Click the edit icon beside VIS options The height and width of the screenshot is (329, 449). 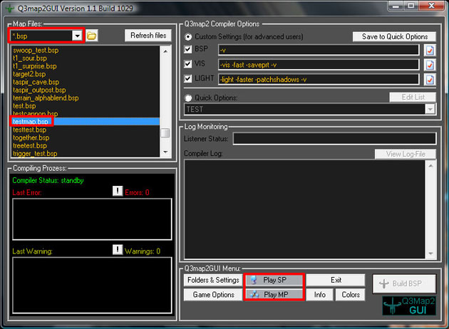(x=430, y=65)
